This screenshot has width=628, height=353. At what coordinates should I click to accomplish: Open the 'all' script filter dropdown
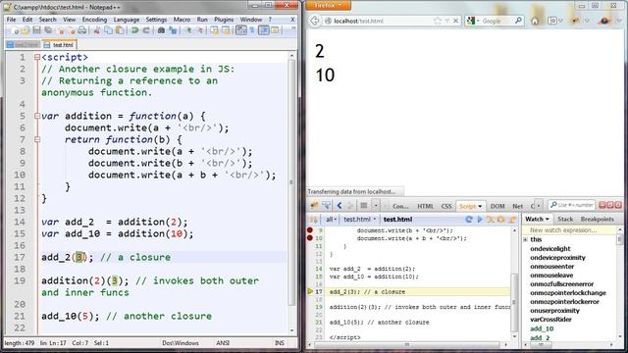331,220
